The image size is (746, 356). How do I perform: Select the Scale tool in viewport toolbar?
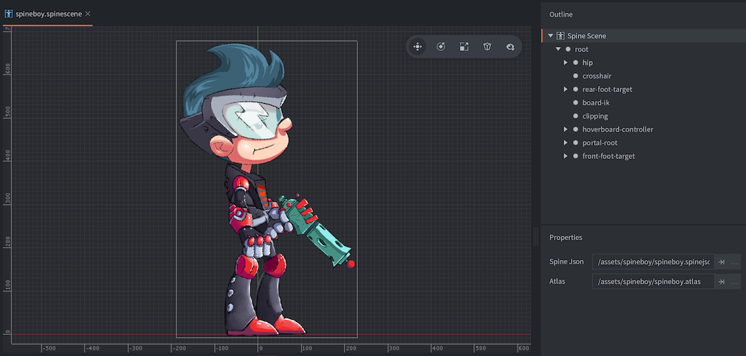[x=464, y=47]
